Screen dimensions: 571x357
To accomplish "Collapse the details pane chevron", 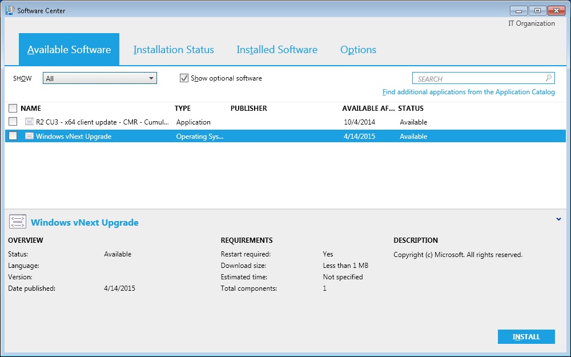I will pyautogui.click(x=558, y=219).
